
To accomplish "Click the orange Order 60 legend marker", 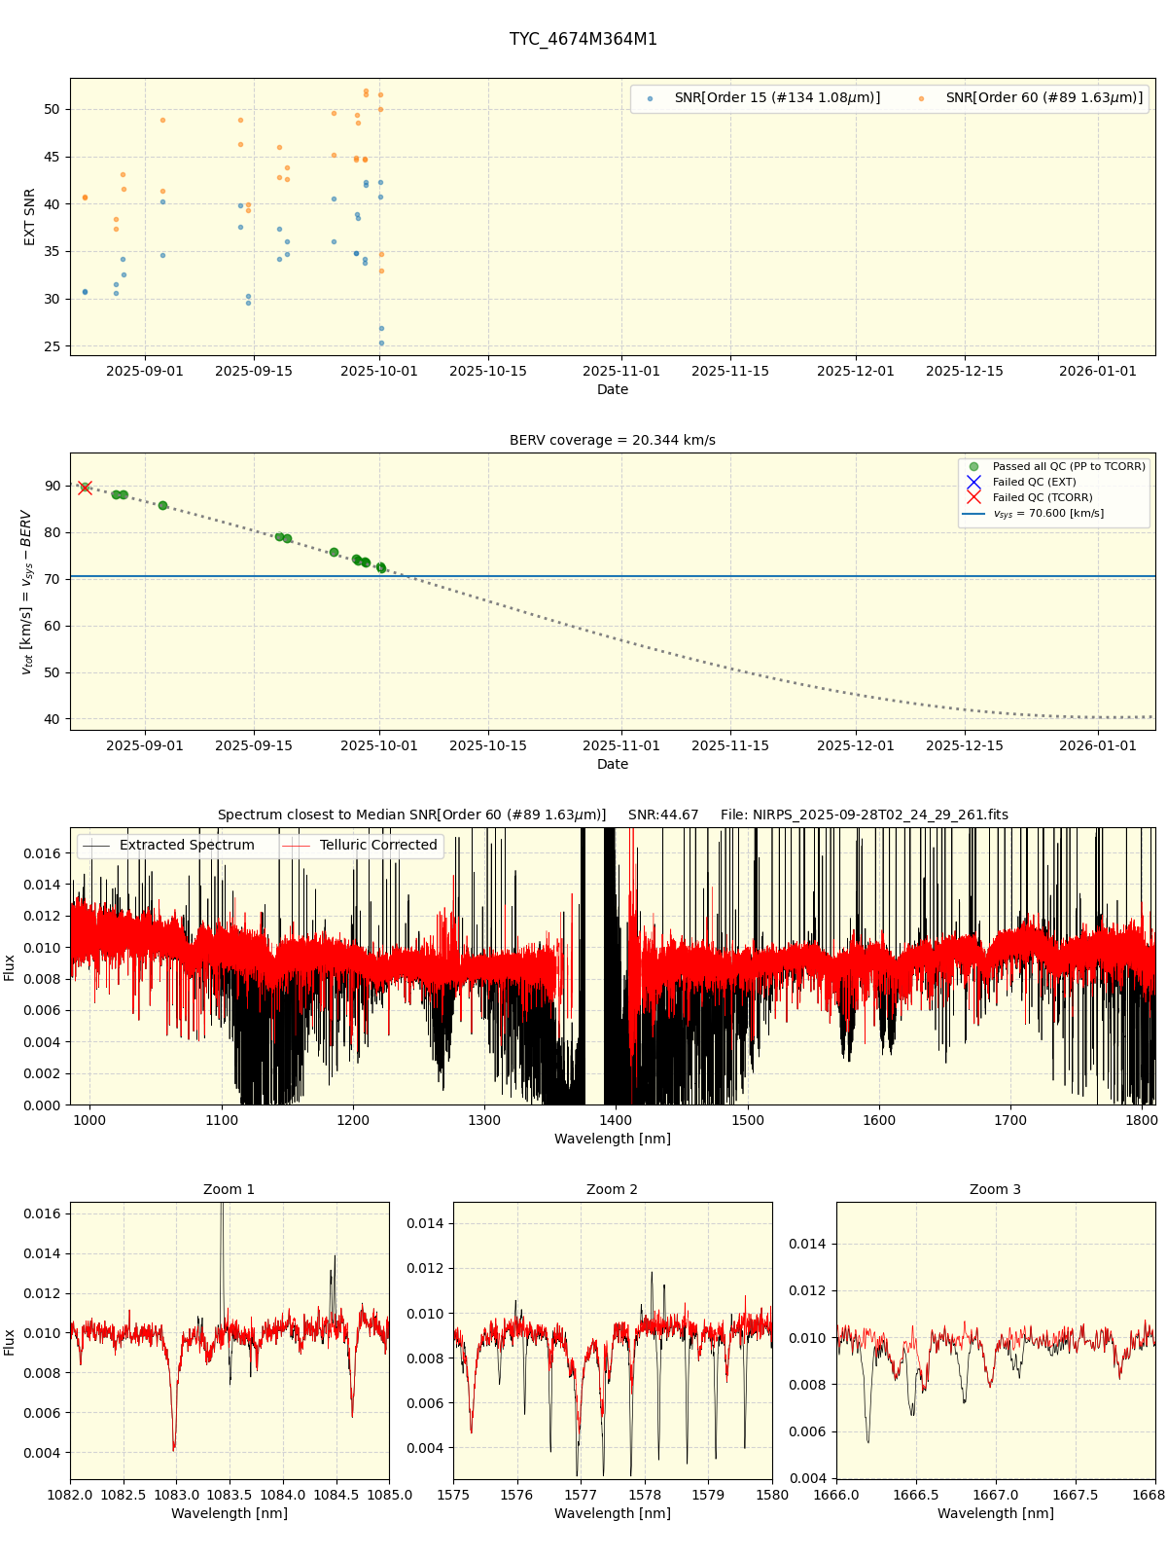I will click(921, 98).
